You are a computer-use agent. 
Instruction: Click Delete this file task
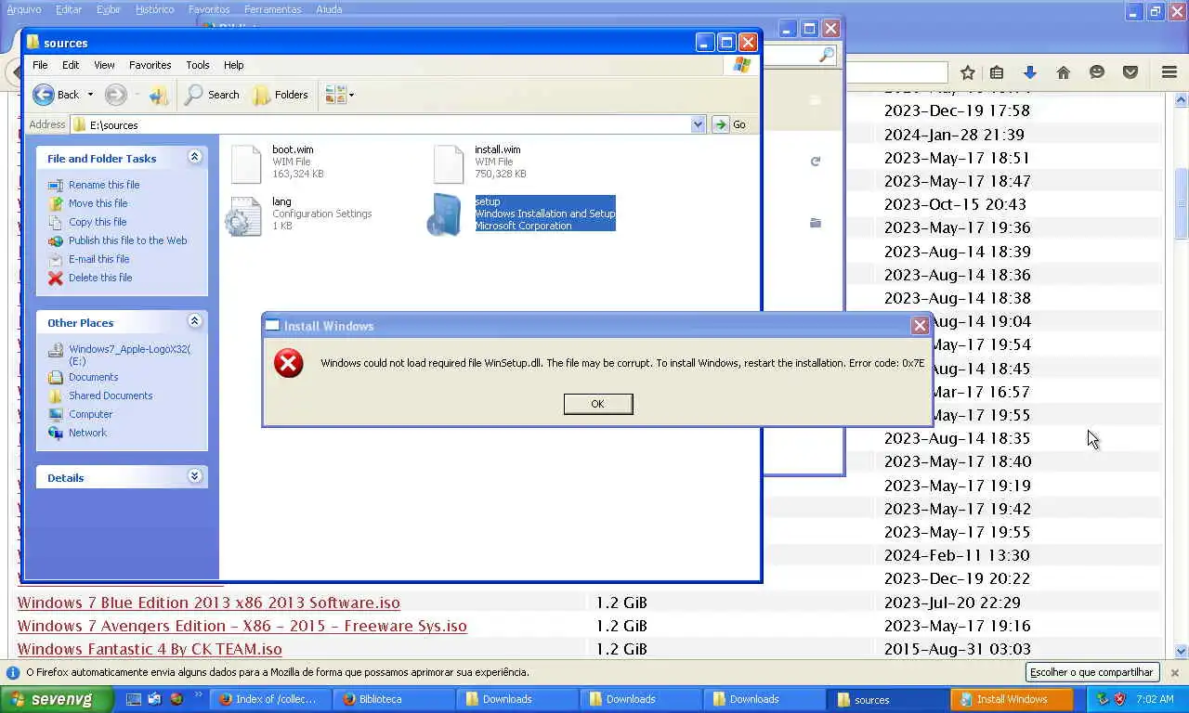(100, 278)
